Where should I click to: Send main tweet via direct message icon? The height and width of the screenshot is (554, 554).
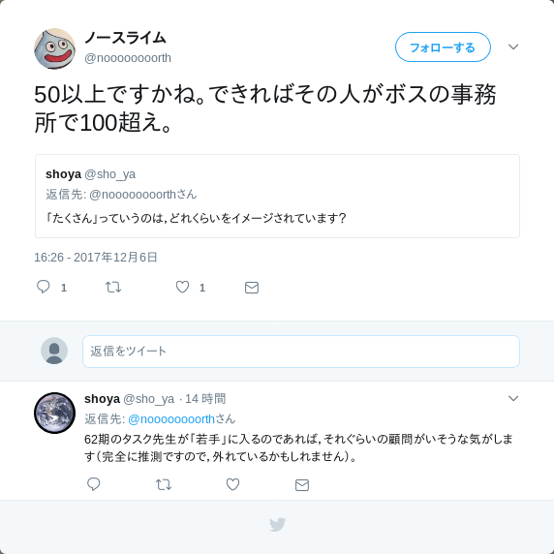(x=252, y=288)
